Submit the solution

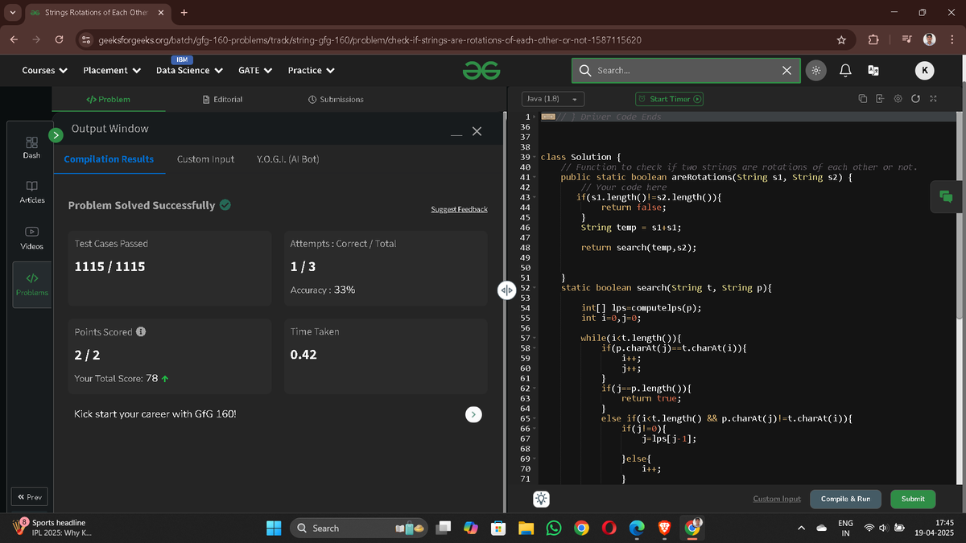coord(913,499)
